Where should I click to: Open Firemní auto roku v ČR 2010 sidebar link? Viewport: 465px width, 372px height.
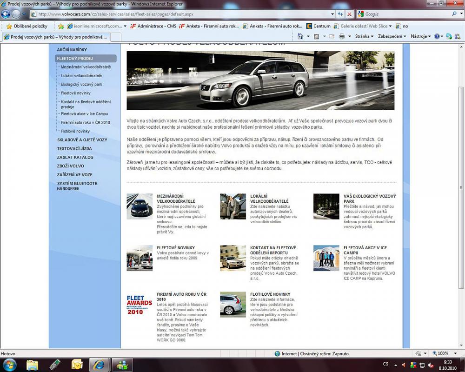pos(86,122)
